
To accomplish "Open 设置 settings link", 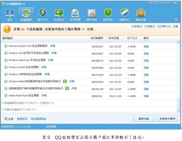I will [x=175, y=26].
